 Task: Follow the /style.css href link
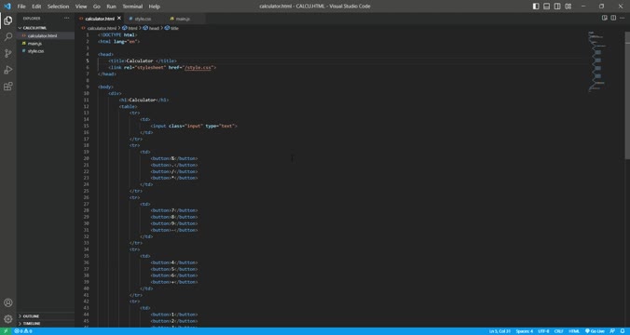[199, 67]
